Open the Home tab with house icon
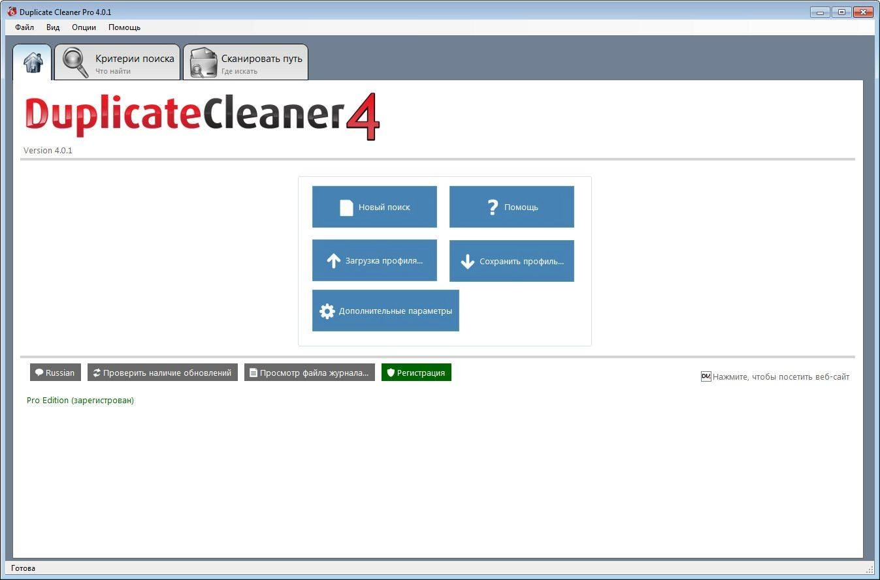 pyautogui.click(x=32, y=63)
